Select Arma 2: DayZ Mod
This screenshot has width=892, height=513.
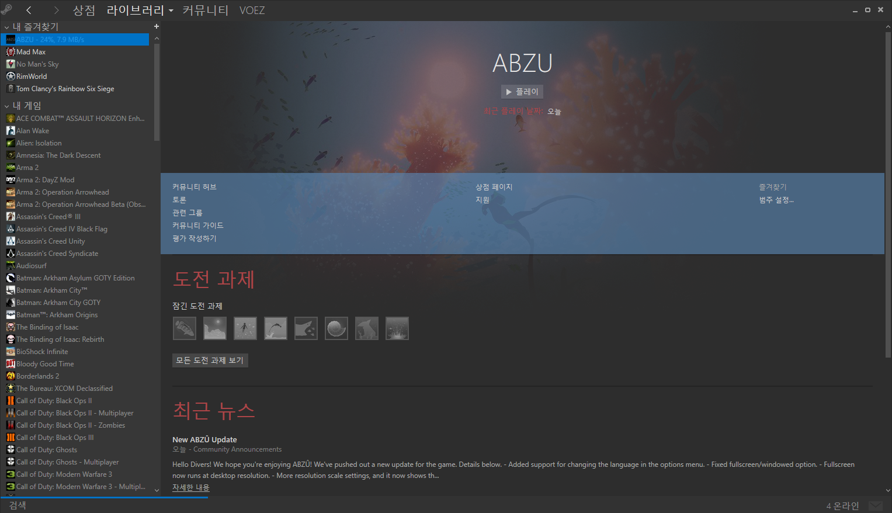[46, 180]
